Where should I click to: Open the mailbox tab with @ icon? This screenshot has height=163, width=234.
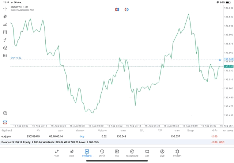pos(132,153)
